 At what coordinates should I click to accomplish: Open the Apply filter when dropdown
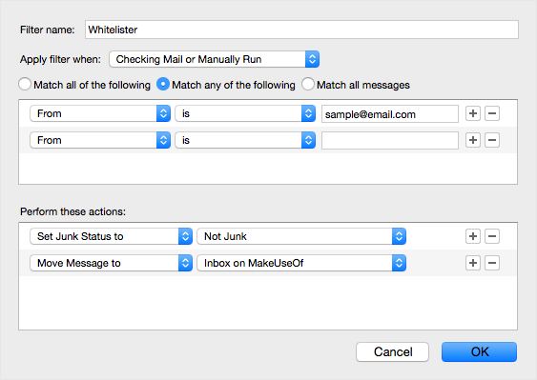coord(215,59)
